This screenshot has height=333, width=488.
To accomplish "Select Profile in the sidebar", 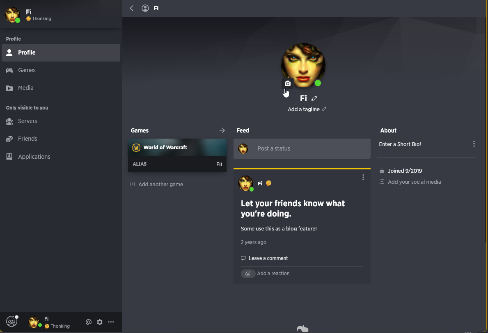I will point(61,52).
